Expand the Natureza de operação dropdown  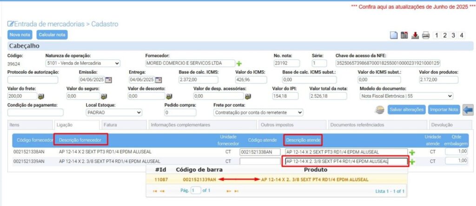[83, 63]
